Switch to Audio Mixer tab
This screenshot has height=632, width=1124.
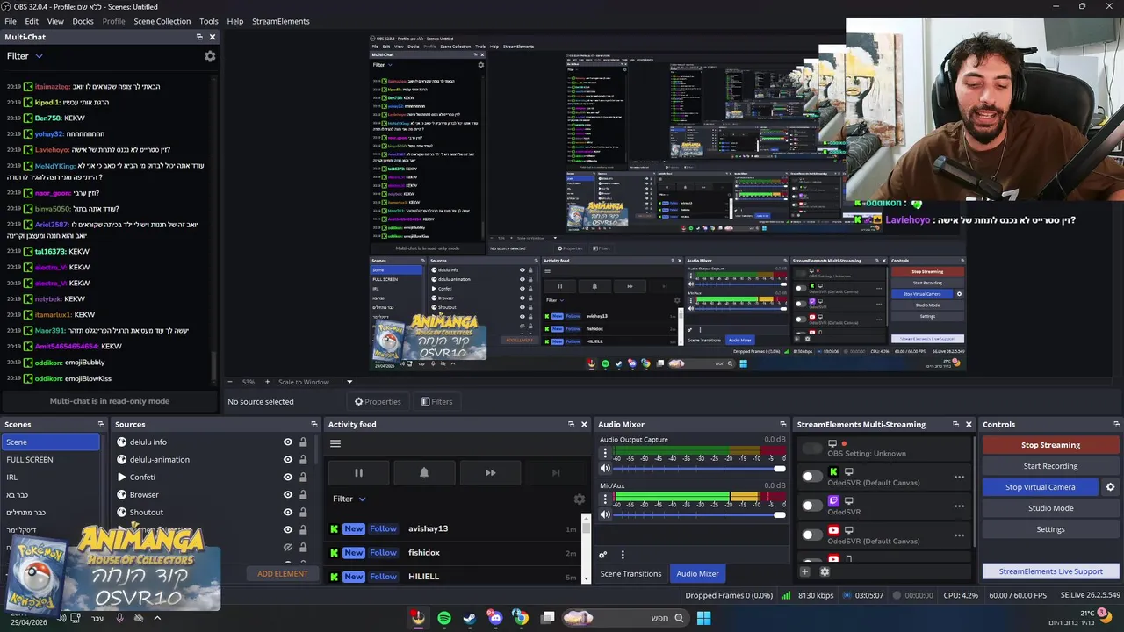pos(697,574)
